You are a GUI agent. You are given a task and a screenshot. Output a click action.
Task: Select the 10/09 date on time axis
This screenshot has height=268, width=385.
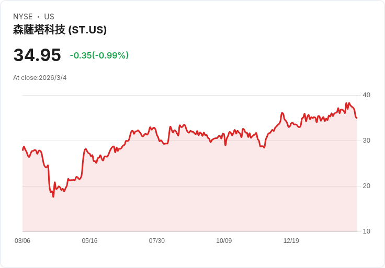(x=224, y=241)
